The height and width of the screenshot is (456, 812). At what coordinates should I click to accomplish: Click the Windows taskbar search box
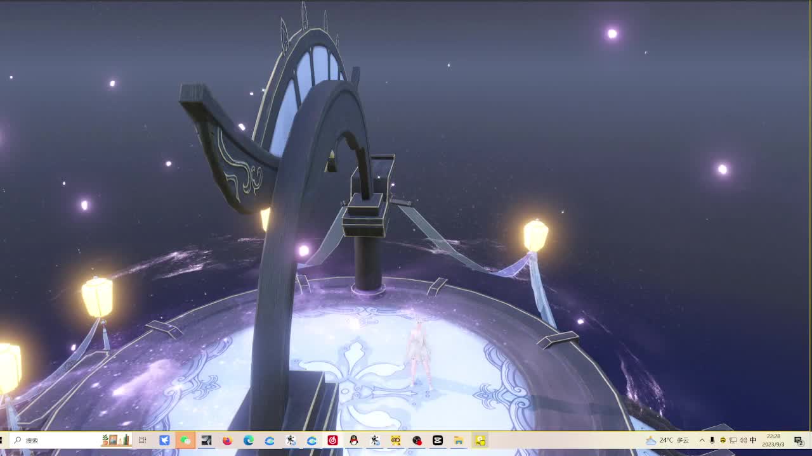point(71,440)
